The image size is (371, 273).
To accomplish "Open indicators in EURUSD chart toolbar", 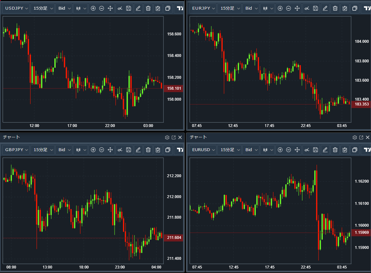I will tap(307, 150).
